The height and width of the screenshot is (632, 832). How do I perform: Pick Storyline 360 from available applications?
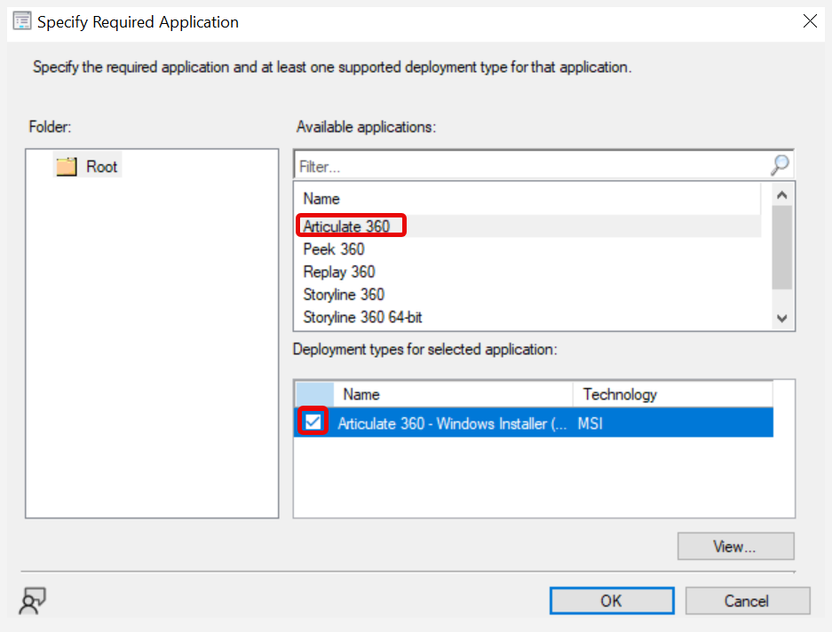pyautogui.click(x=344, y=295)
